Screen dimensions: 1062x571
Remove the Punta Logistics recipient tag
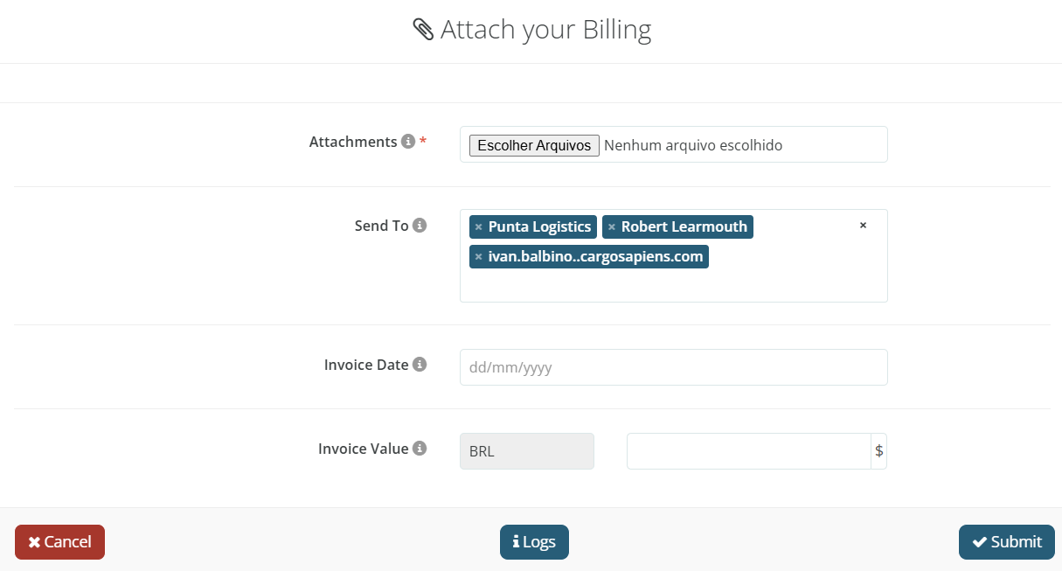(478, 227)
